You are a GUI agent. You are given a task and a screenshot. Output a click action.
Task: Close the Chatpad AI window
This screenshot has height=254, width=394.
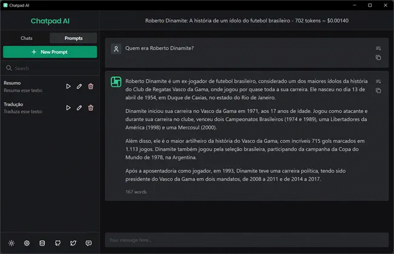(386, 5)
